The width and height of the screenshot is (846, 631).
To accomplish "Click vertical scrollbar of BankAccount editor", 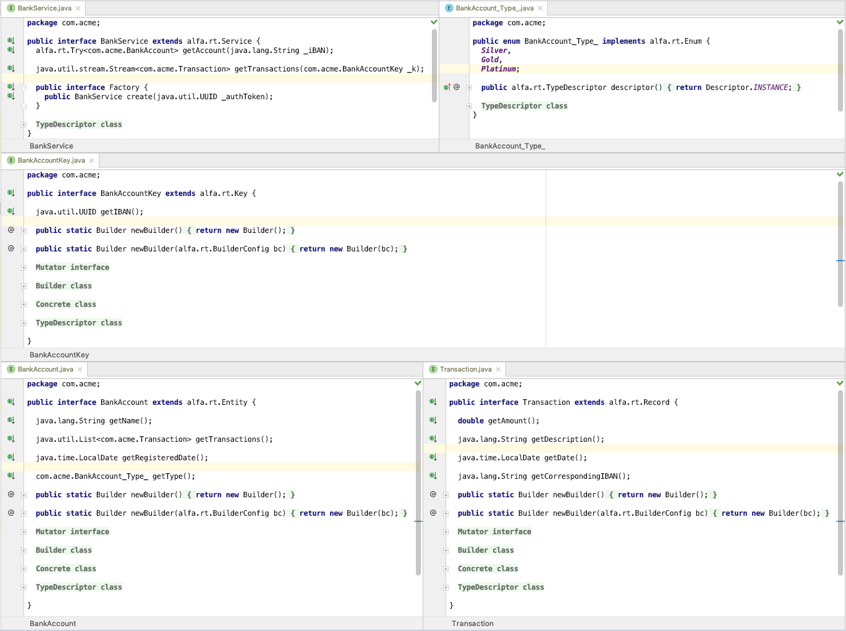I will tap(418, 482).
